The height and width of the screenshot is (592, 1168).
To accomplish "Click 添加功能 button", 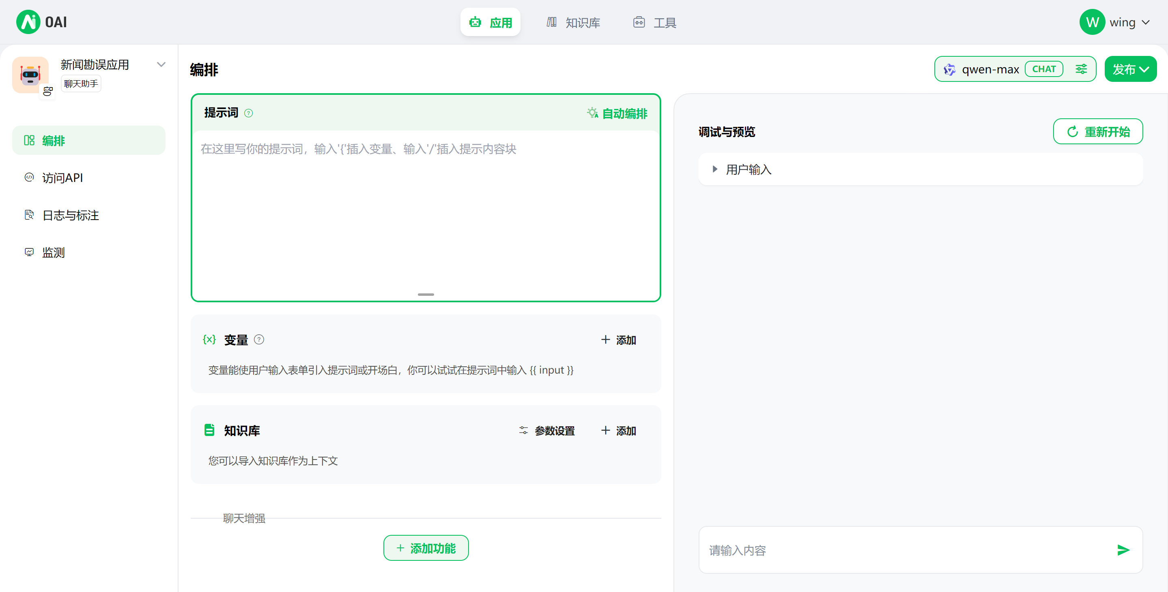I will click(x=426, y=547).
